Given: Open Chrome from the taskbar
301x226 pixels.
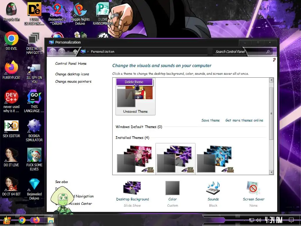Looking at the screenshot, I should tap(22, 220).
